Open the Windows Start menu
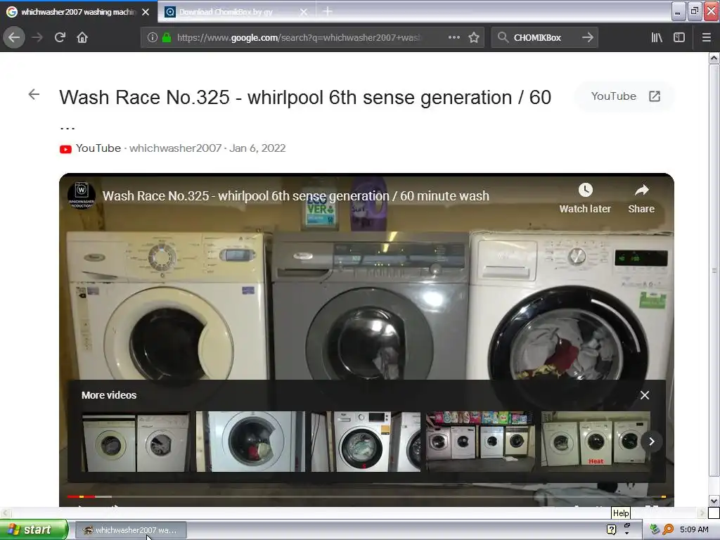 (x=34, y=529)
